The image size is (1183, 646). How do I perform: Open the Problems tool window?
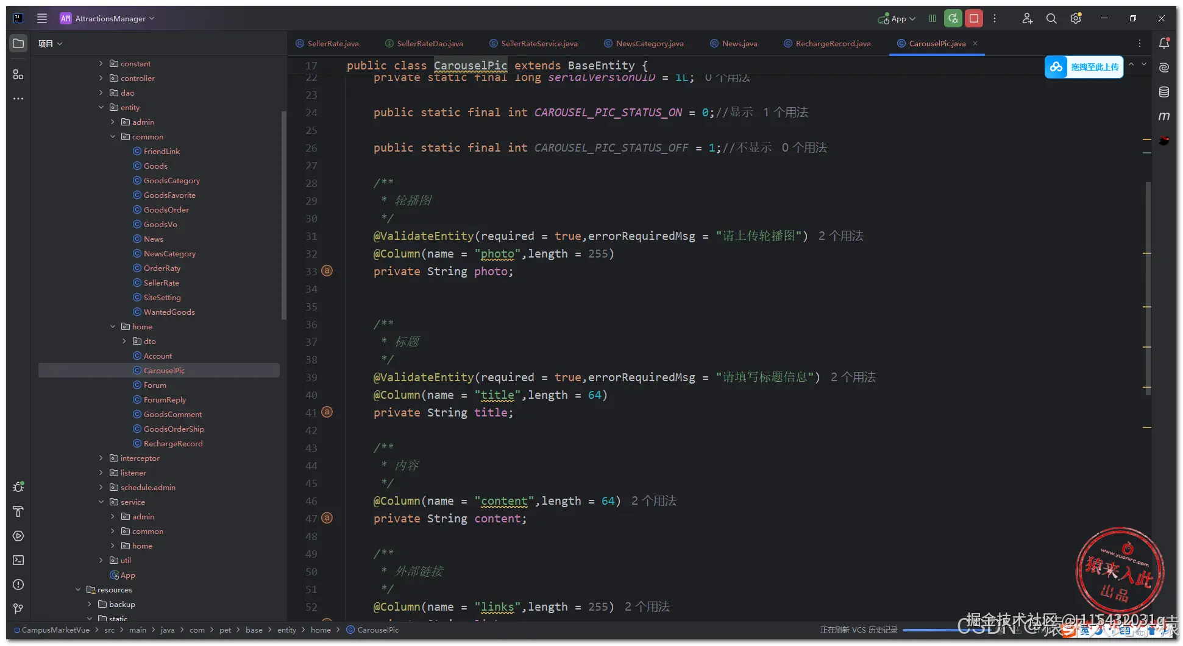coord(18,585)
